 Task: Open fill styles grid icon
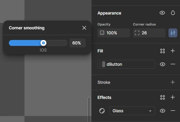[x=163, y=51]
